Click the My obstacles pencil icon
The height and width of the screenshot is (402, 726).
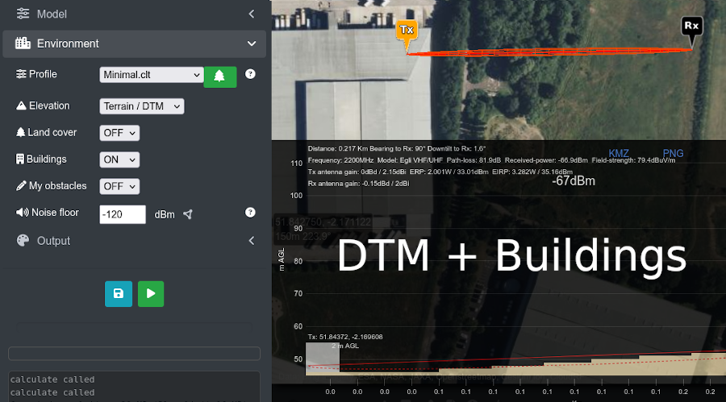[21, 186]
